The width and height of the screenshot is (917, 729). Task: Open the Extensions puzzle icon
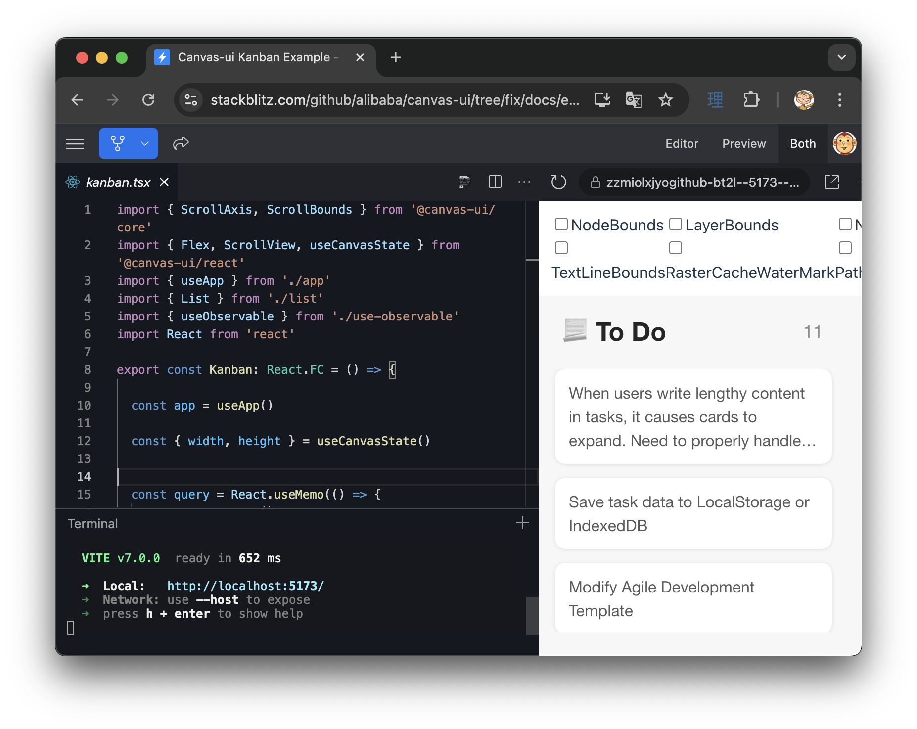[751, 100]
